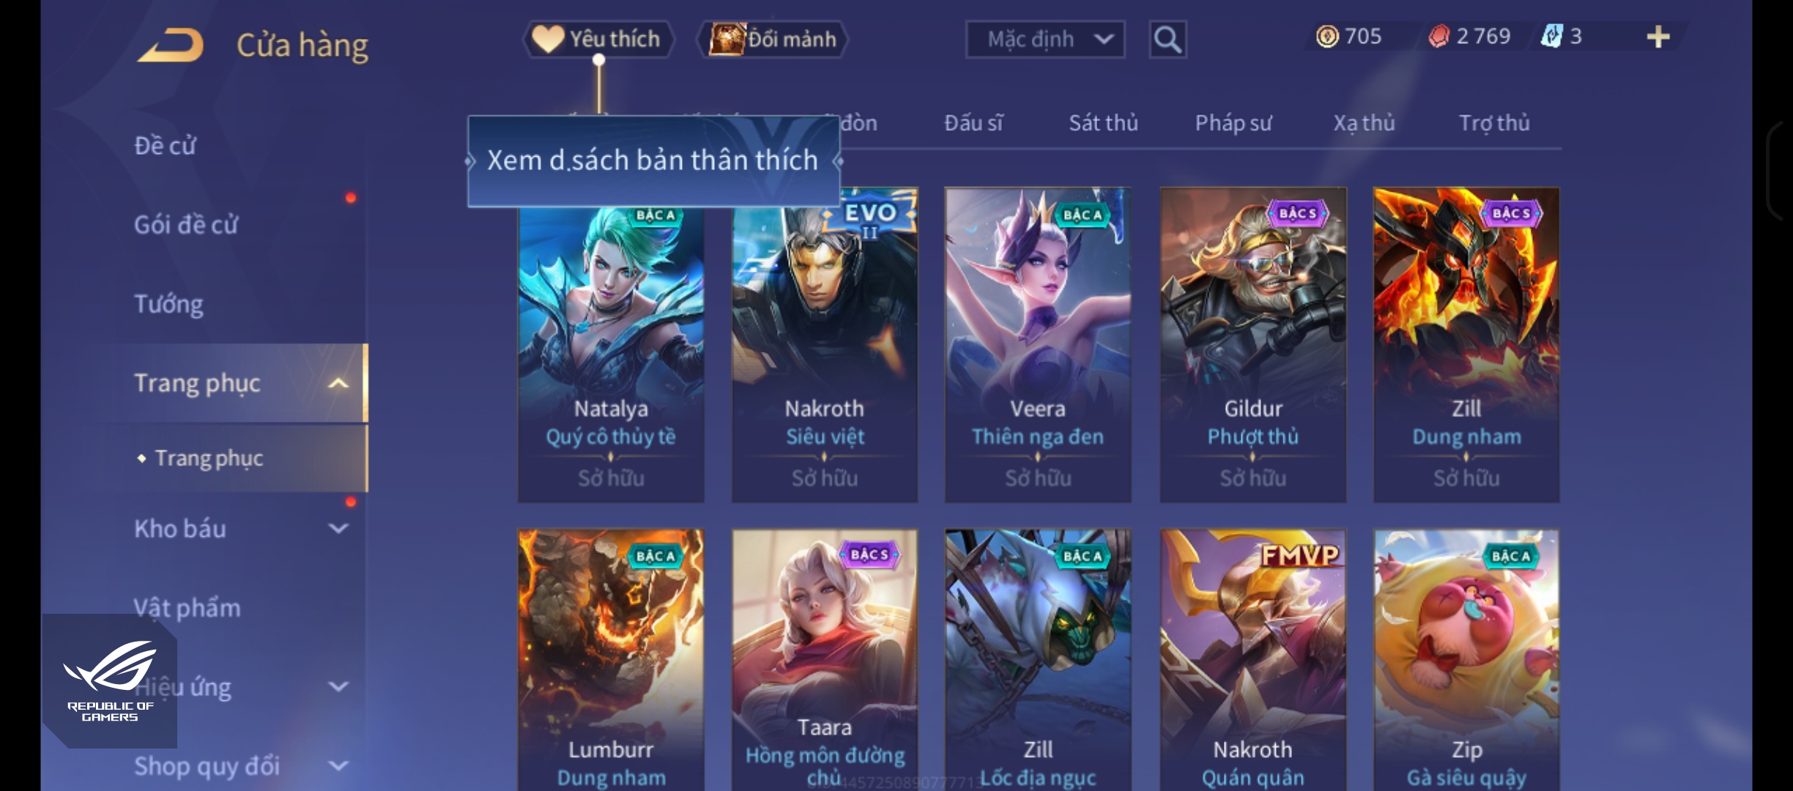This screenshot has width=1793, height=791.
Task: Select Natalya Quý cô thủy tề skin
Action: [611, 345]
